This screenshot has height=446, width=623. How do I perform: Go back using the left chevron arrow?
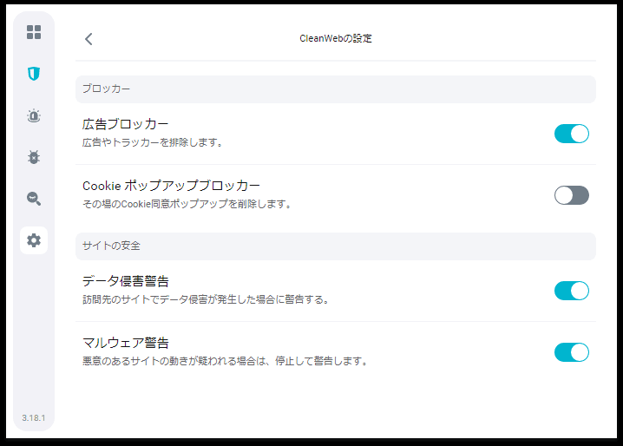(x=89, y=39)
